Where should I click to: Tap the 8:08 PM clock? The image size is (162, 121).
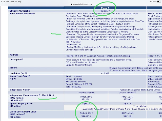[5, 2]
